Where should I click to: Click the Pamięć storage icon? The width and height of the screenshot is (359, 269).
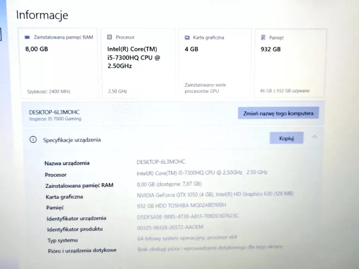tap(263, 37)
